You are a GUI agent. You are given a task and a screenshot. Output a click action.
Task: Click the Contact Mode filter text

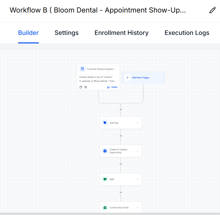click(96, 77)
